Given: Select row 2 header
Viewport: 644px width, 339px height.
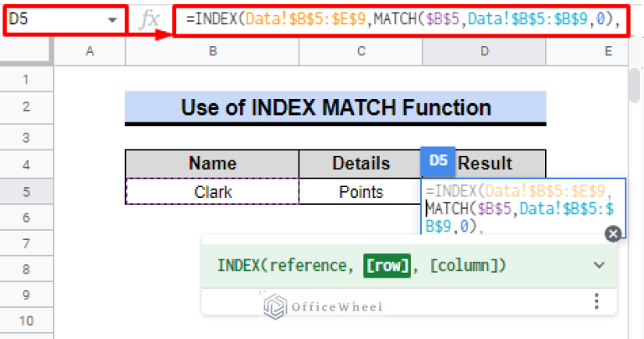Looking at the screenshot, I should point(26,107).
